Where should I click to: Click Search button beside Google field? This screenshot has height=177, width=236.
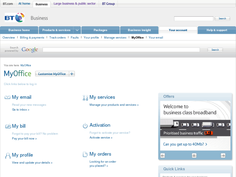(x=215, y=50)
